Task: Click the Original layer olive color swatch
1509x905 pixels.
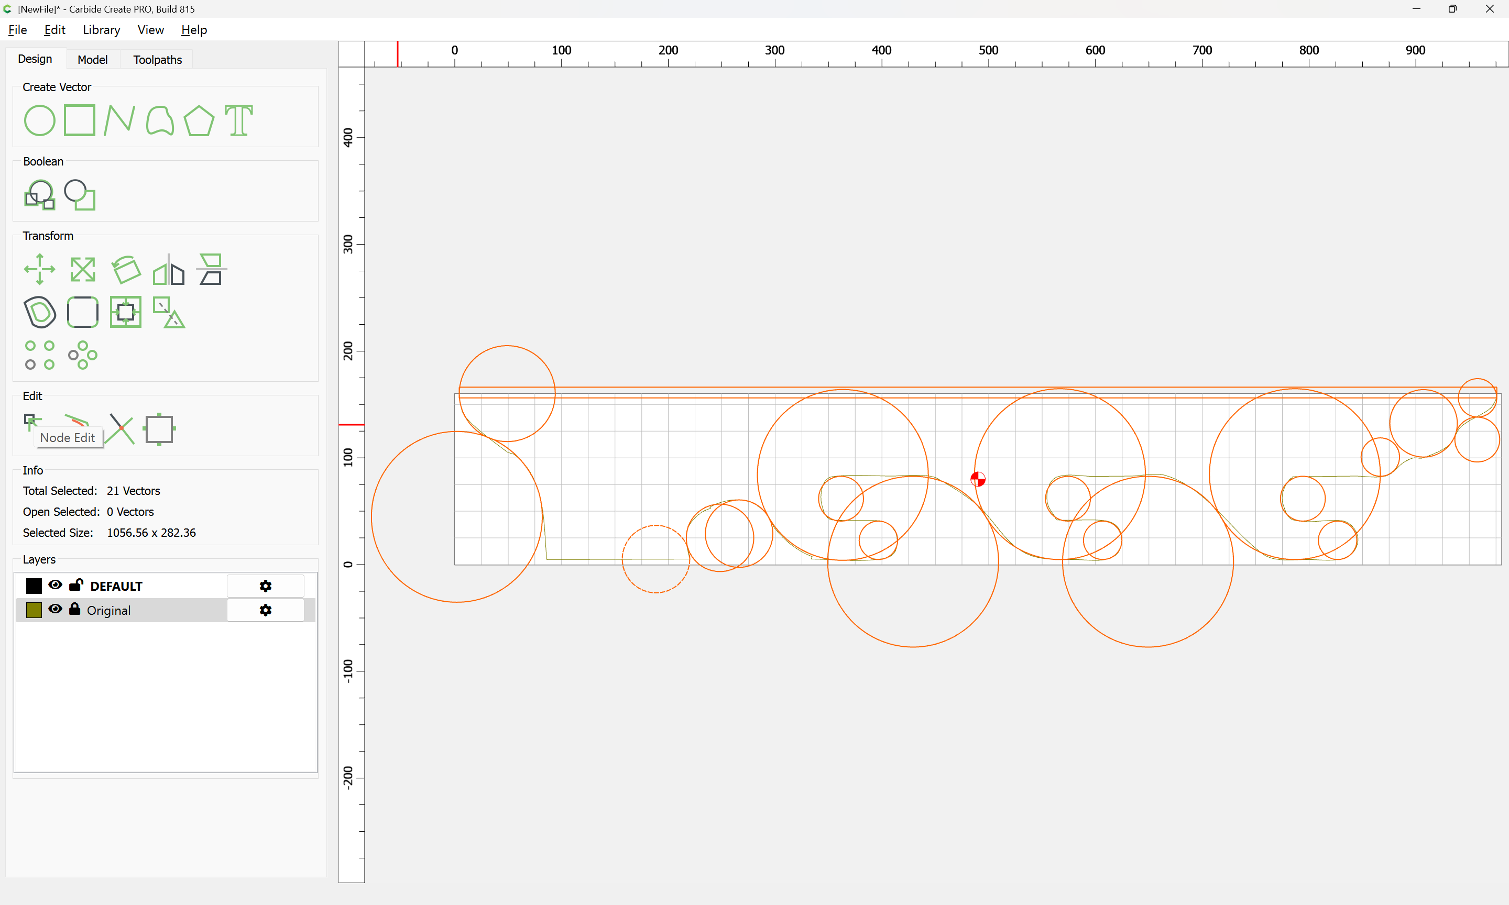Action: point(34,611)
